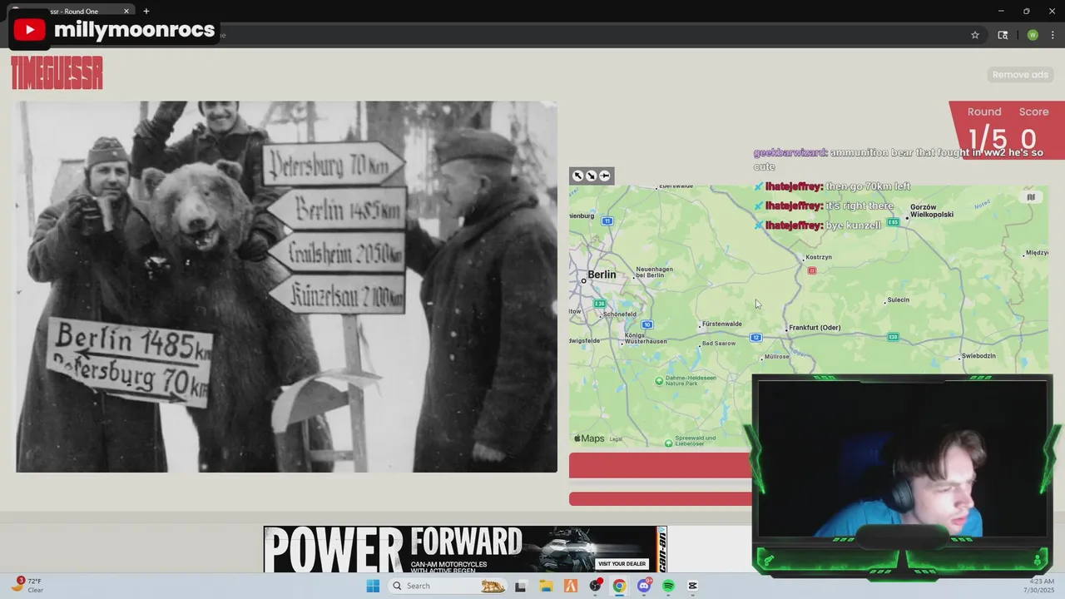Image resolution: width=1065 pixels, height=599 pixels.
Task: Click Frankfurt (Oder) on the map
Action: (x=814, y=328)
